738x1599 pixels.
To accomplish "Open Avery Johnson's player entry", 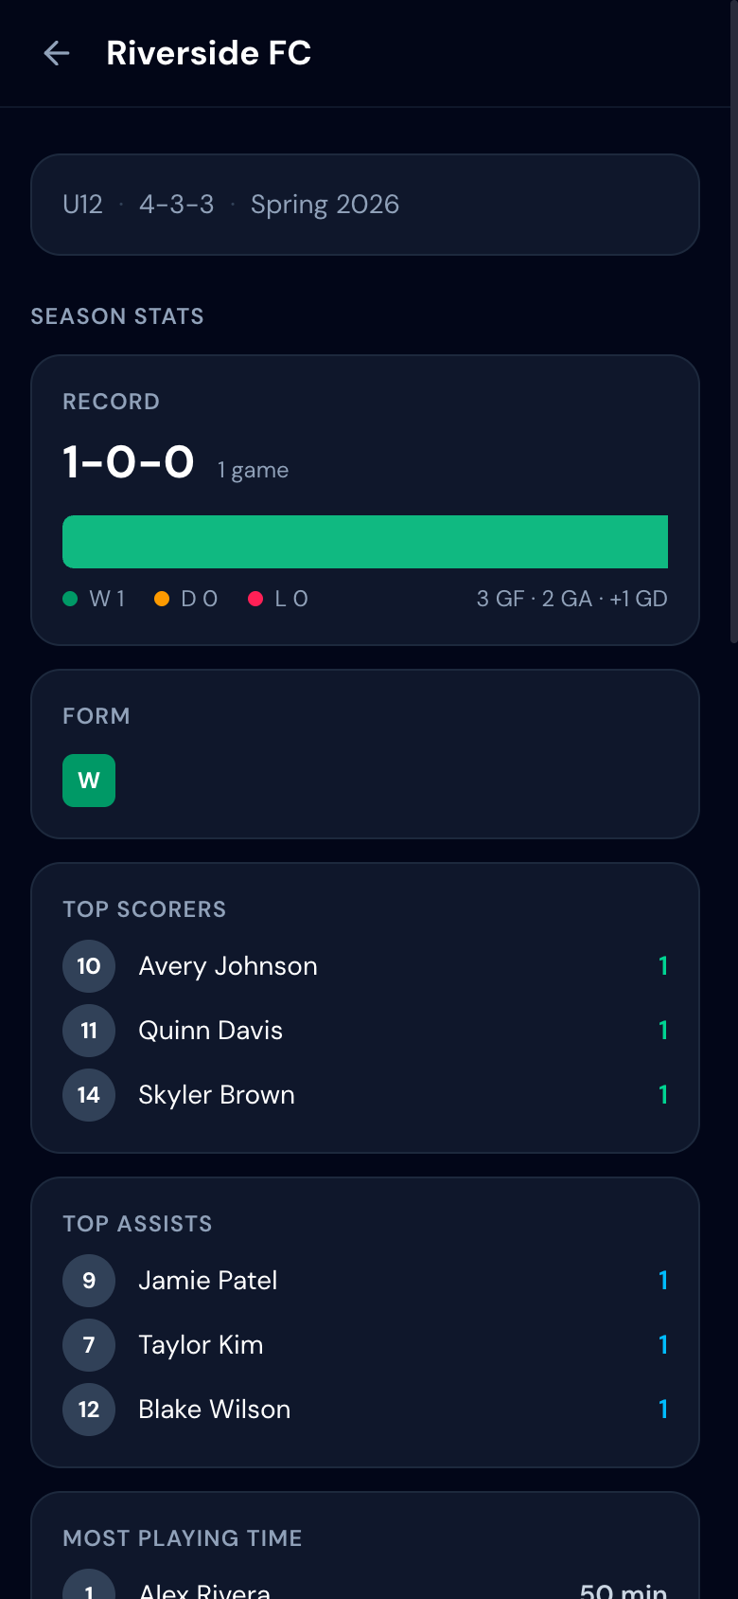I will 228,966.
